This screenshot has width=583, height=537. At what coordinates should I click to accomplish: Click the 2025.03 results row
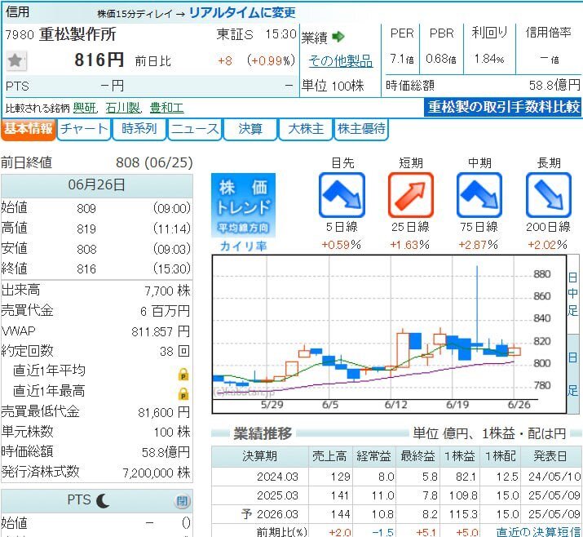396,495
